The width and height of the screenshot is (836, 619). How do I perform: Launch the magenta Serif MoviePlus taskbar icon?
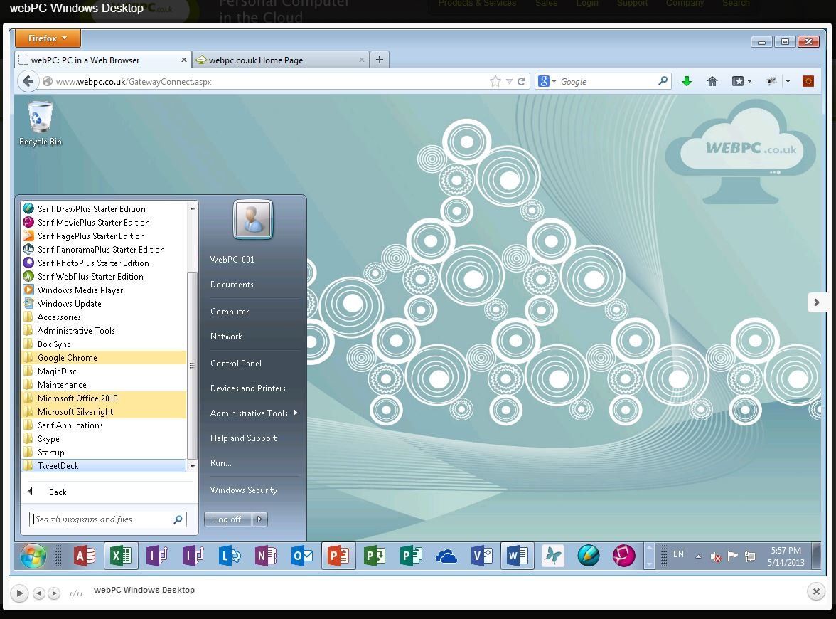point(624,556)
